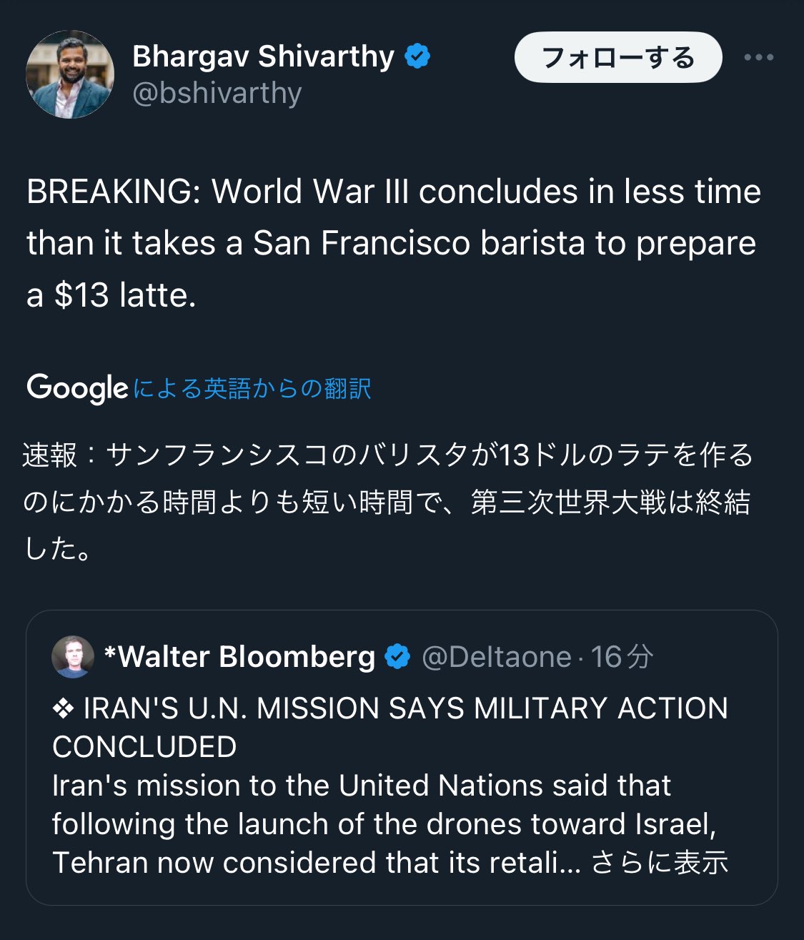Open the IRAN'S U.N. MISSION headline in the quote

[x=405, y=708]
